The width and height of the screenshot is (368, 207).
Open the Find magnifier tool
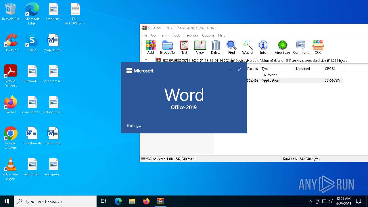(x=231, y=47)
